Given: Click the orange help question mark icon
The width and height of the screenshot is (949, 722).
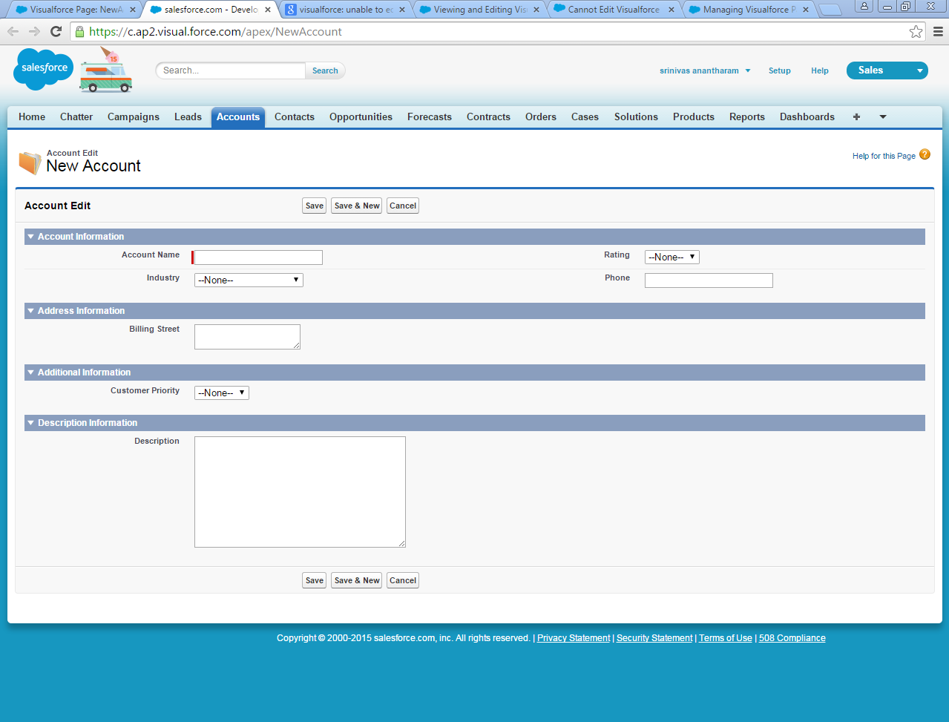Looking at the screenshot, I should (x=925, y=154).
